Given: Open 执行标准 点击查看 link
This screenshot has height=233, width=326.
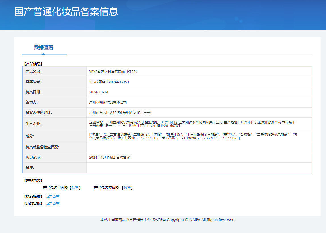Looking at the screenshot, I should (x=52, y=196).
